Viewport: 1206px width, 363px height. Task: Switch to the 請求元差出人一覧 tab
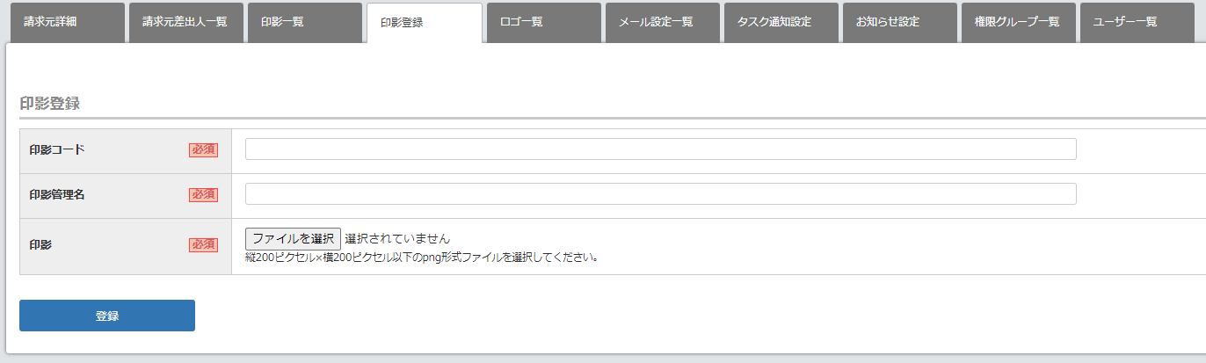(185, 22)
